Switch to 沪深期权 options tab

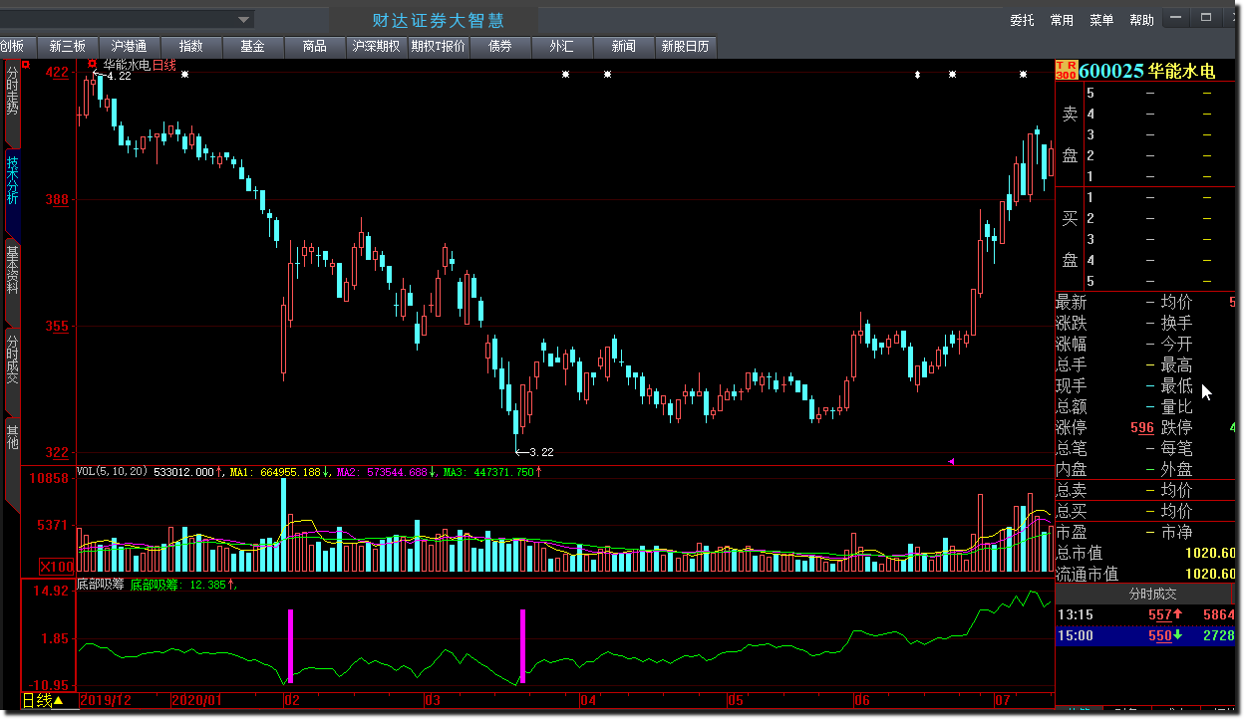pyautogui.click(x=376, y=46)
